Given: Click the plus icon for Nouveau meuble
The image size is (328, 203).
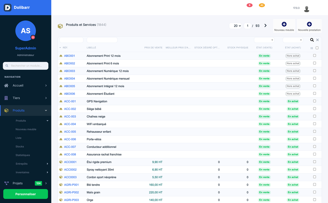Looking at the screenshot, I should click(x=284, y=24).
